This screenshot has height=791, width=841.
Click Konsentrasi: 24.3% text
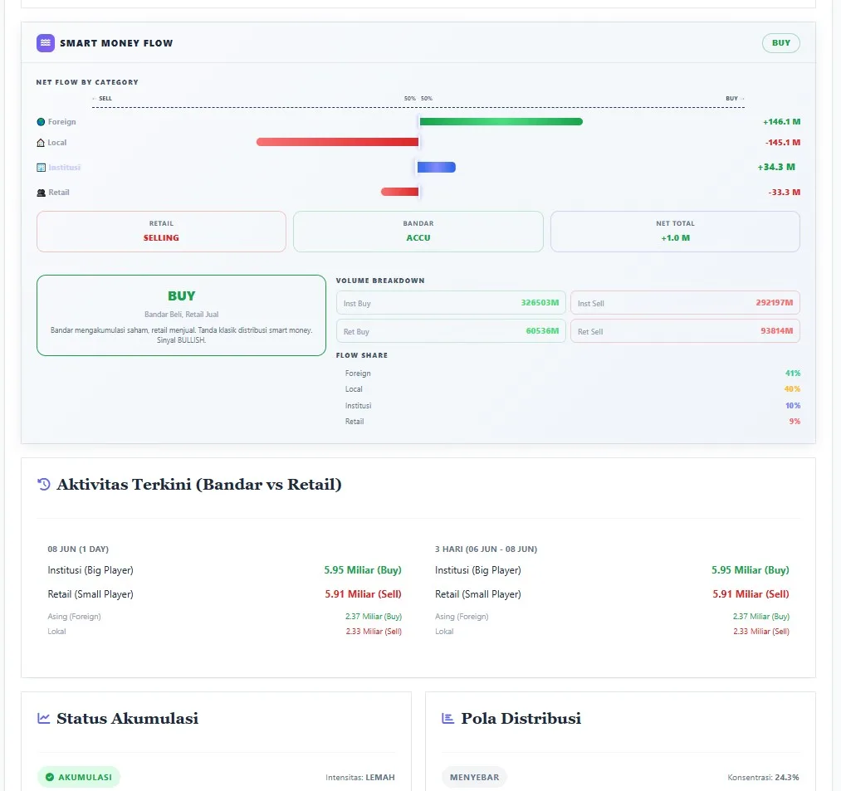(x=763, y=777)
